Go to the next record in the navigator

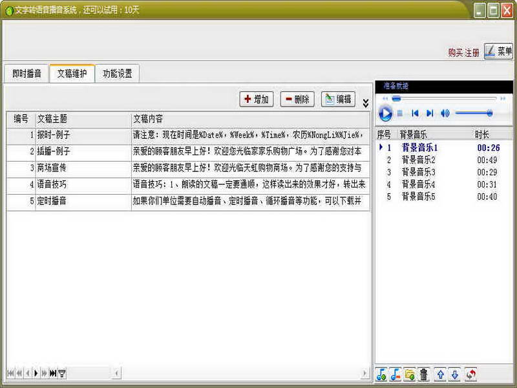(x=36, y=373)
